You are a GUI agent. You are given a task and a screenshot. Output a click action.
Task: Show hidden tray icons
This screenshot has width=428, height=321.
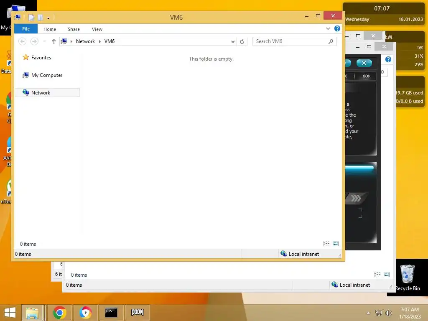click(x=369, y=313)
